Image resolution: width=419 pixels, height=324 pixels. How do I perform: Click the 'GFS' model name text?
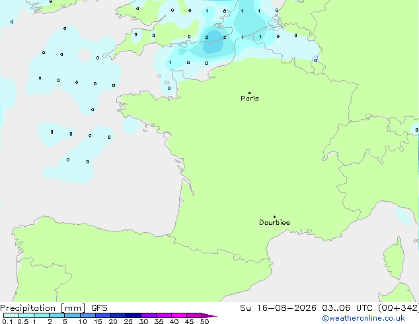[x=99, y=308]
